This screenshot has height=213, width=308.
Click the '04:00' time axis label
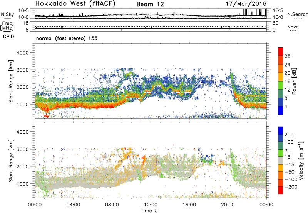point(73,205)
